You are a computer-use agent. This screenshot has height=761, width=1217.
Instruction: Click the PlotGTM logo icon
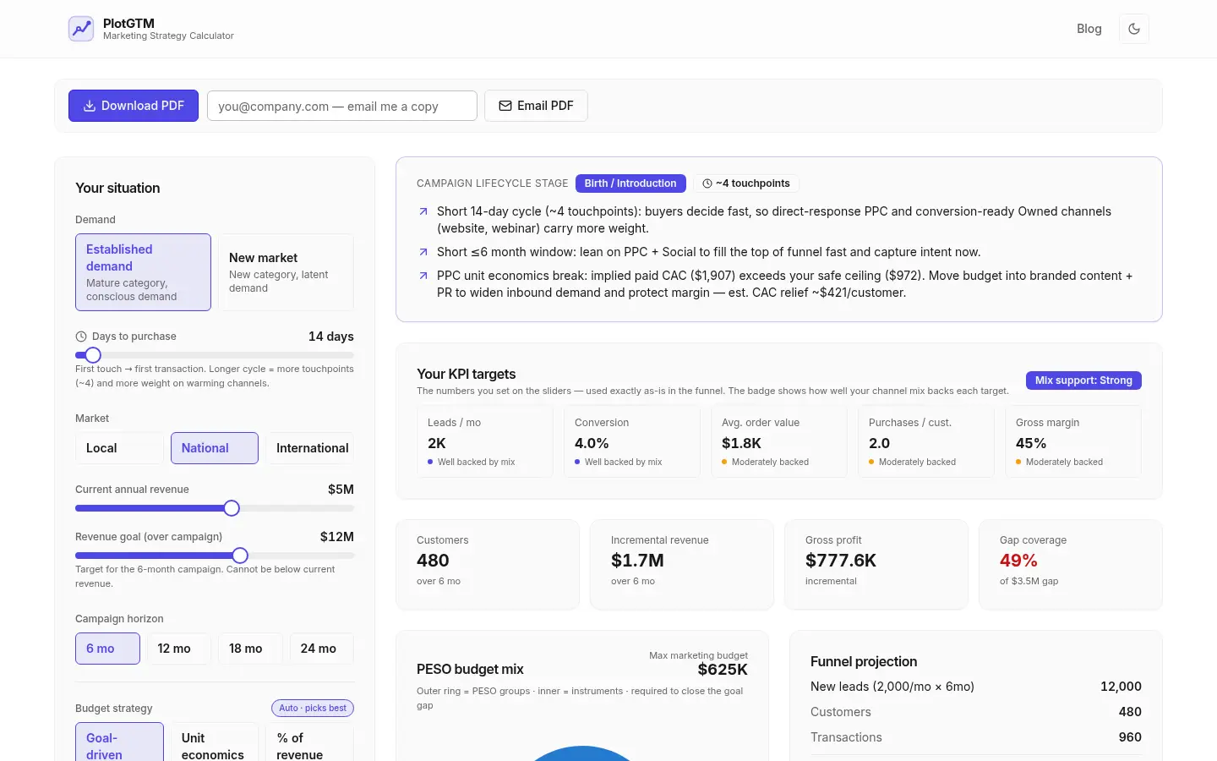click(x=81, y=29)
